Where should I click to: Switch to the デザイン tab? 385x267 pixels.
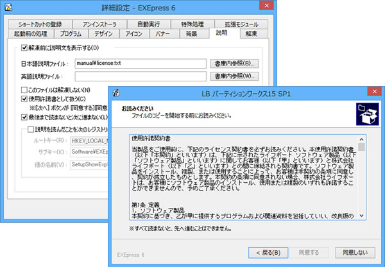(x=103, y=33)
